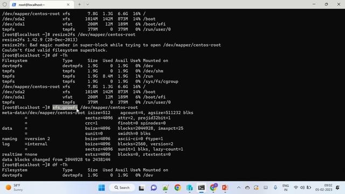Open the Google Chrome taskbar icon
The width and height of the screenshot is (345, 194).
pos(177,188)
